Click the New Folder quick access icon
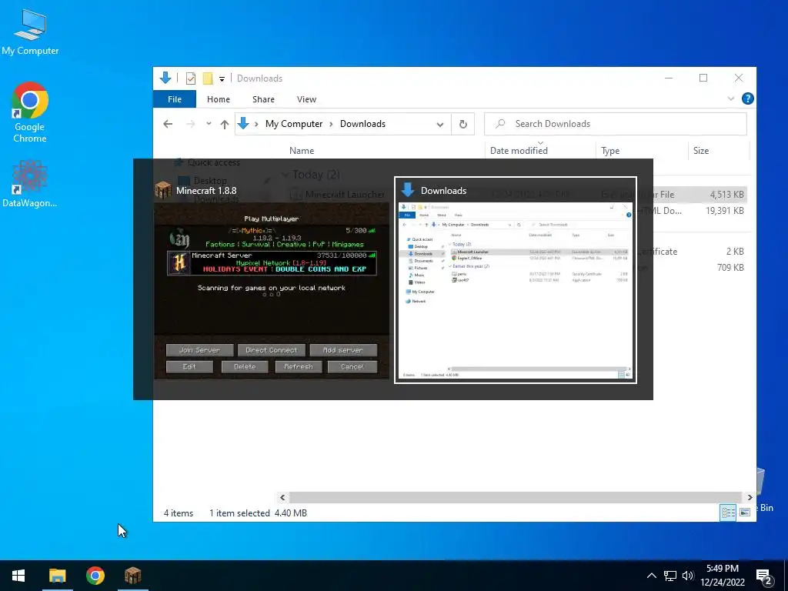 [208, 78]
